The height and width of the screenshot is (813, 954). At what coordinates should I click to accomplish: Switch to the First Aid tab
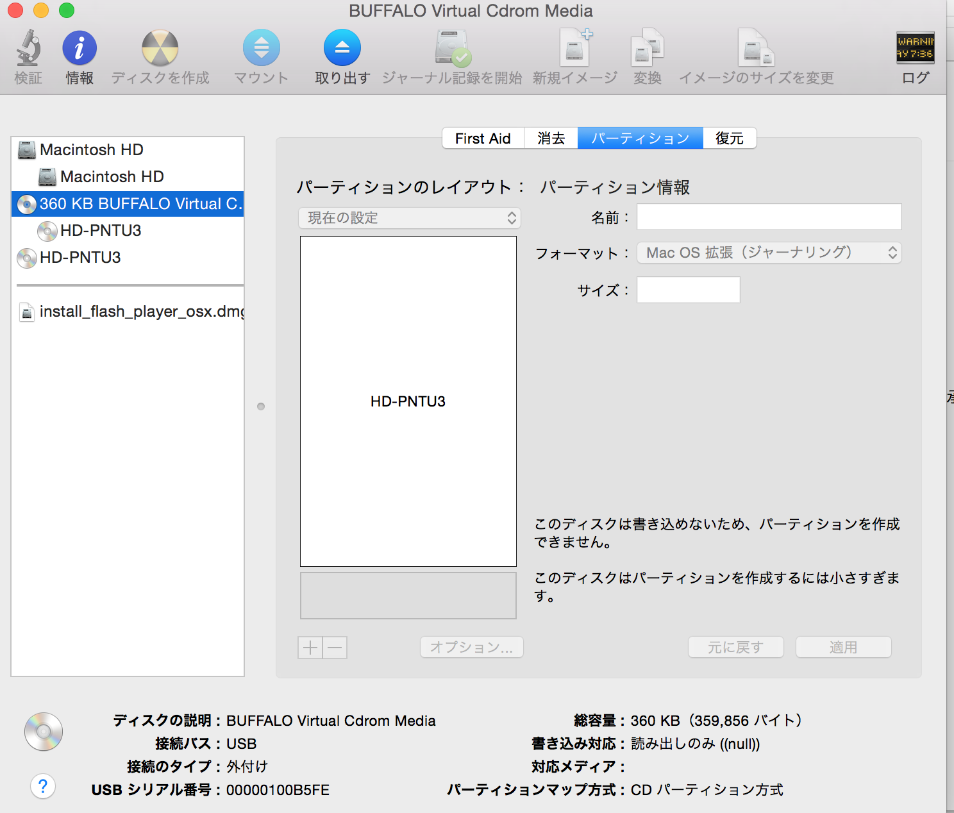pyautogui.click(x=483, y=138)
